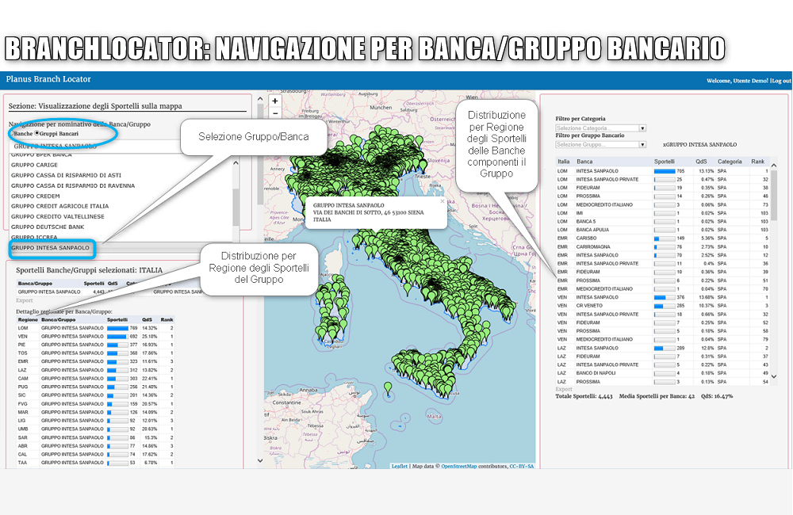This screenshot has height=515, width=793.
Task: Open the Leaflet attribution link
Action: click(x=399, y=466)
